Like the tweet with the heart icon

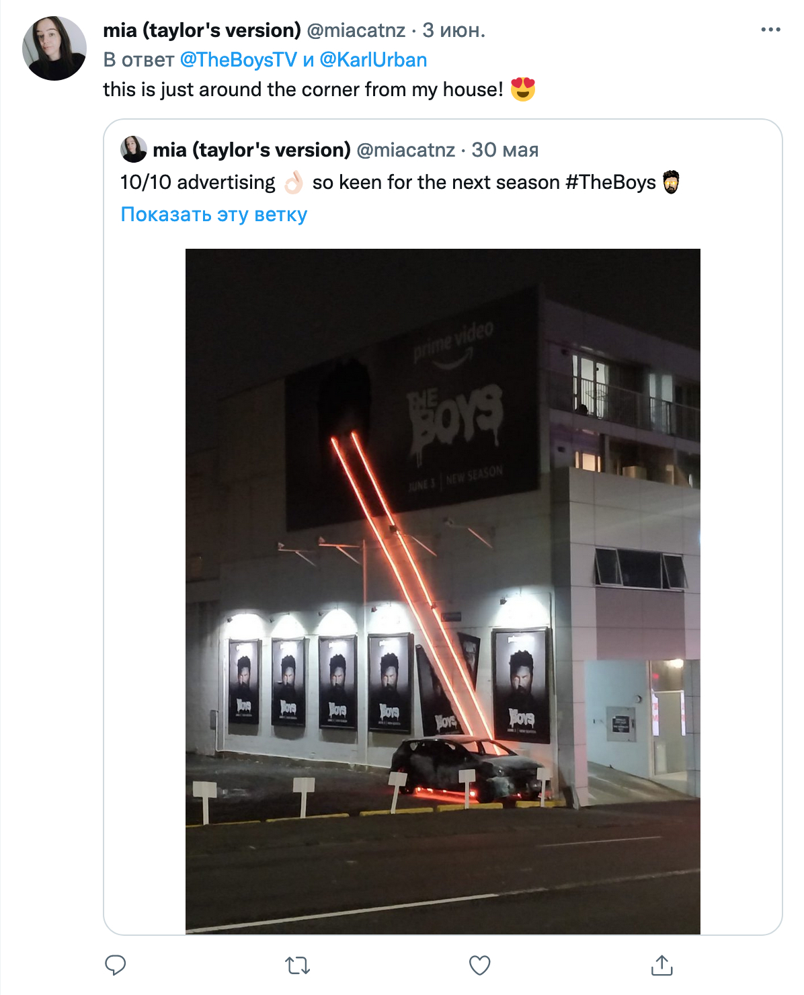tap(479, 965)
